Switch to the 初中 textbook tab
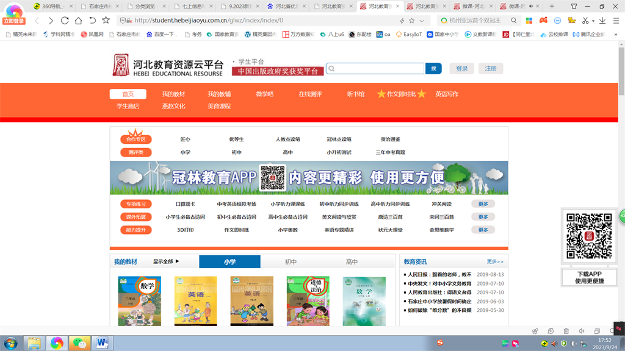625x351 pixels. [291, 261]
